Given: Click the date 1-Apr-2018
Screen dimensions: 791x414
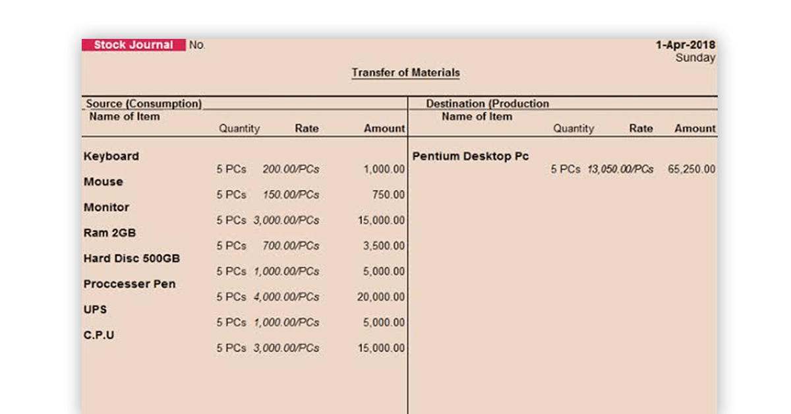Looking at the screenshot, I should coord(685,45).
